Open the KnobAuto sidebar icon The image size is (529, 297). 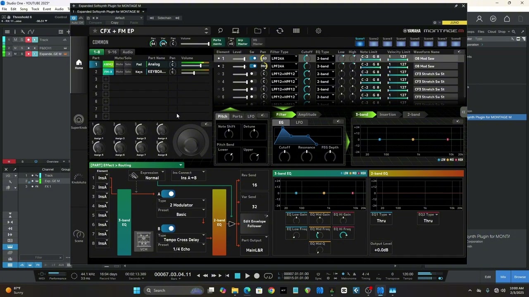tap(79, 179)
